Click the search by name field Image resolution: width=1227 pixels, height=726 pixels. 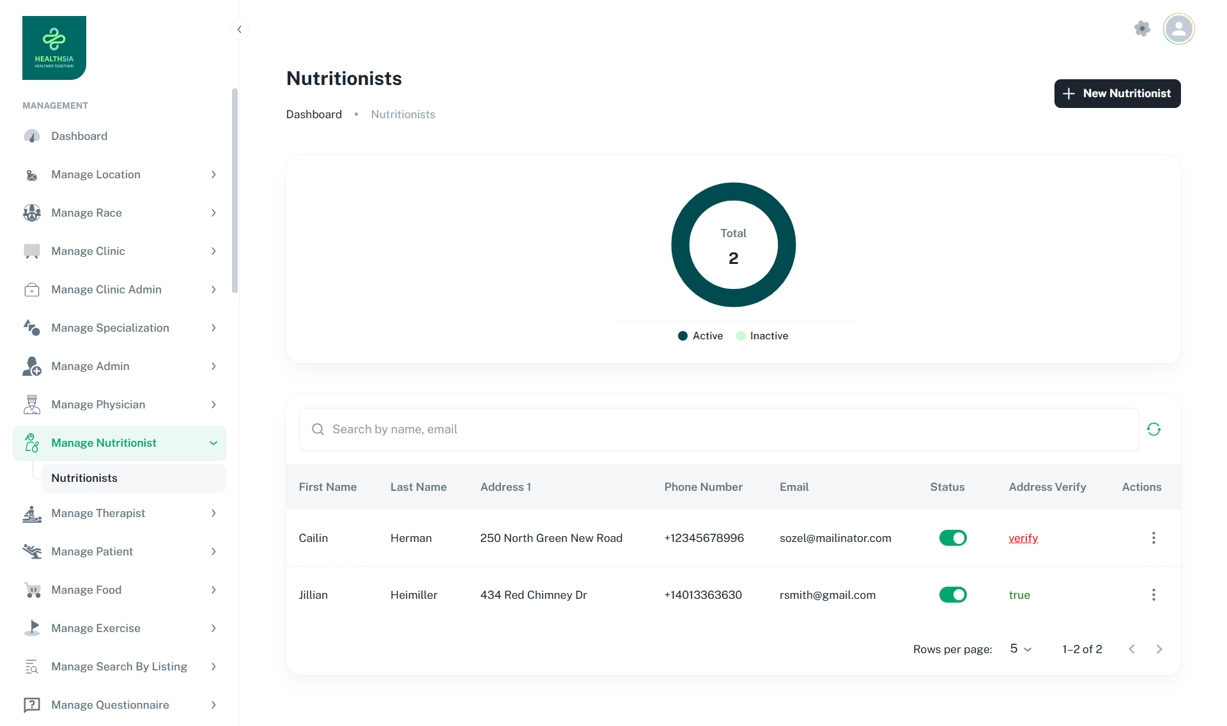point(719,429)
